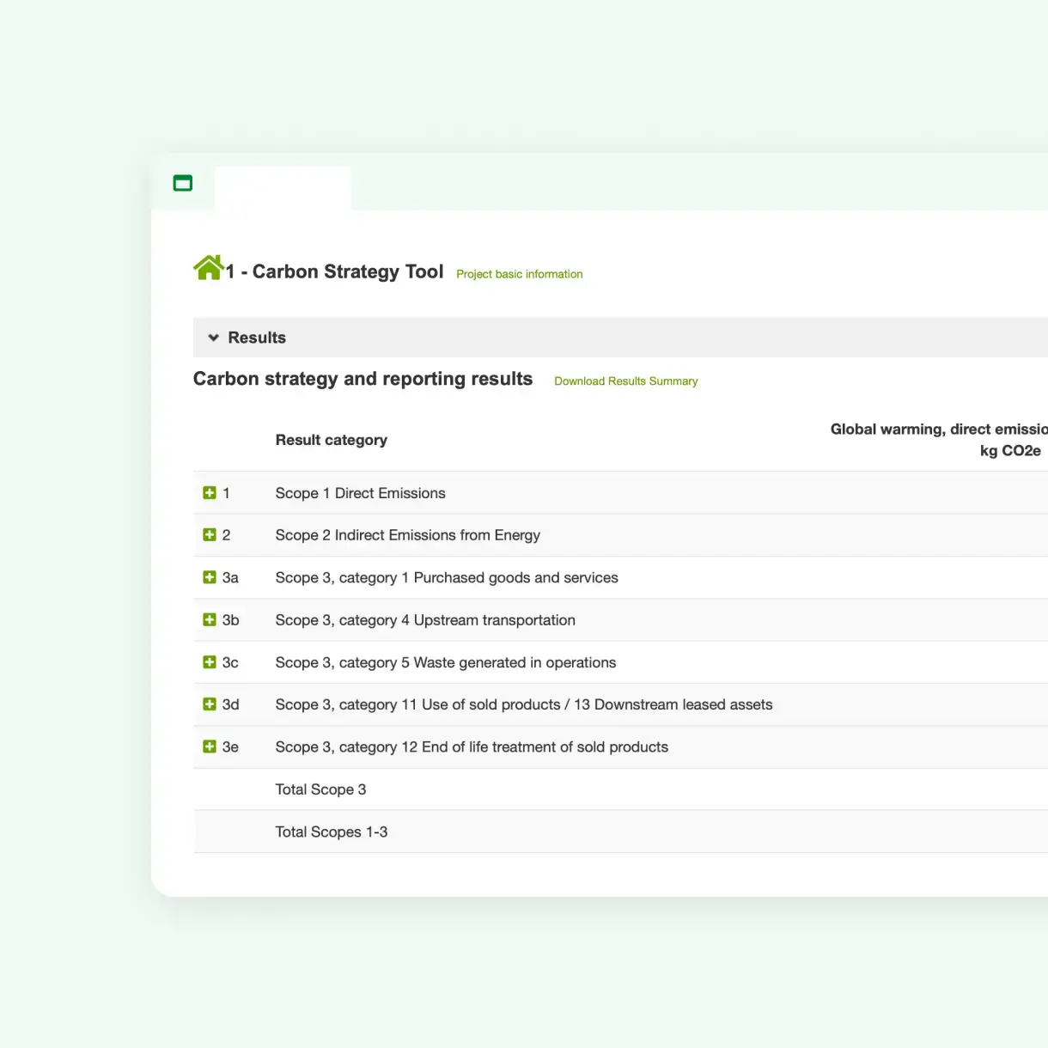The image size is (1048, 1048).
Task: Expand Scope 1 Direct Emissions via plus icon
Action: pyautogui.click(x=210, y=492)
